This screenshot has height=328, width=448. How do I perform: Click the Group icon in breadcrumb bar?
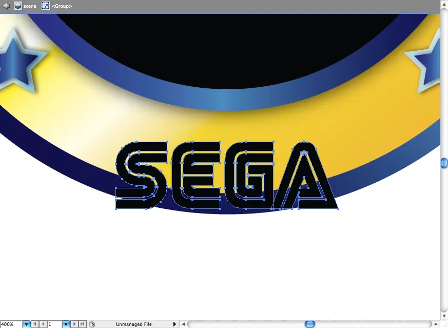(x=46, y=6)
